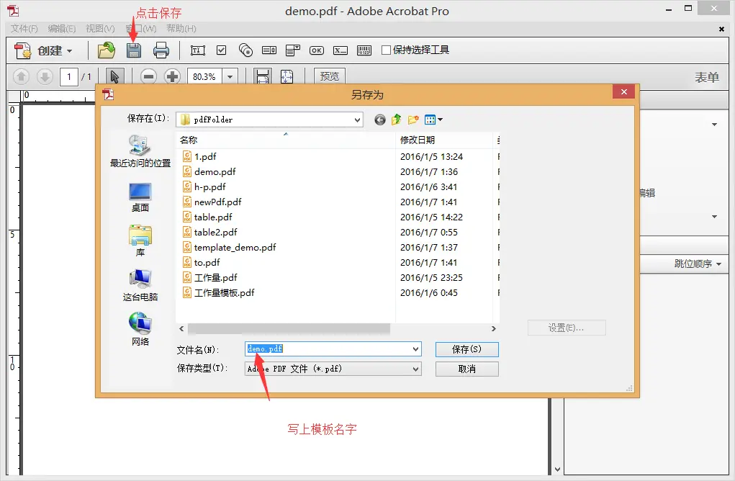The image size is (735, 481).
Task: Click the Preview button in toolbar
Action: click(330, 76)
